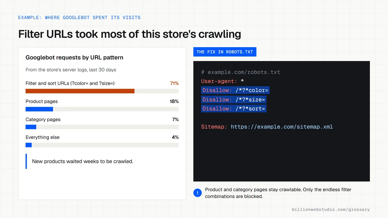Click the Category pages progress bar

[102, 127]
